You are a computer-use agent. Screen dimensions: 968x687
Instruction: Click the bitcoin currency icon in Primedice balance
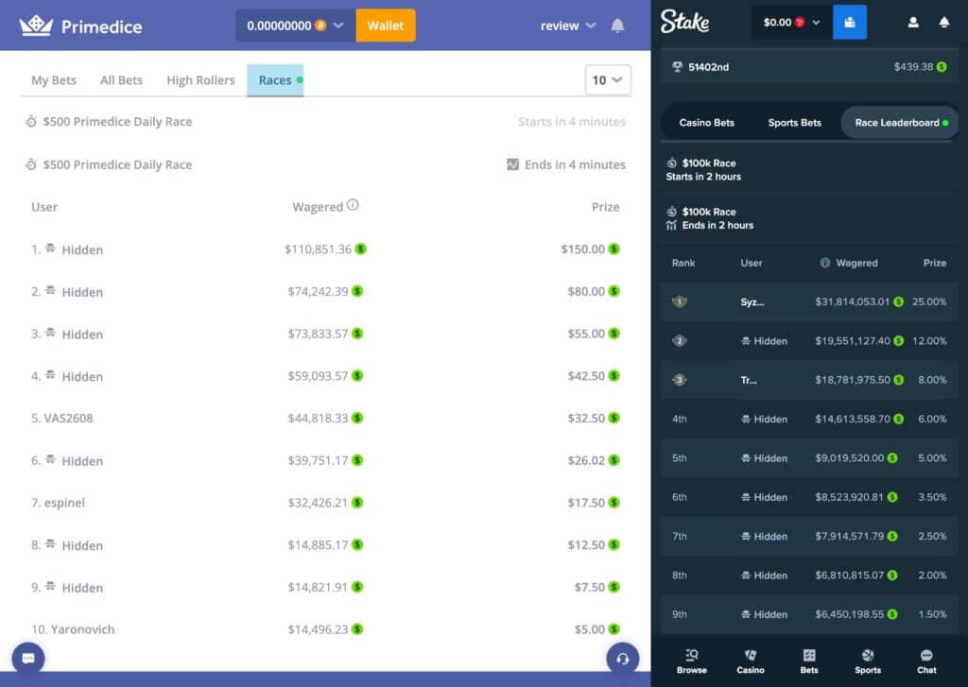[320, 26]
